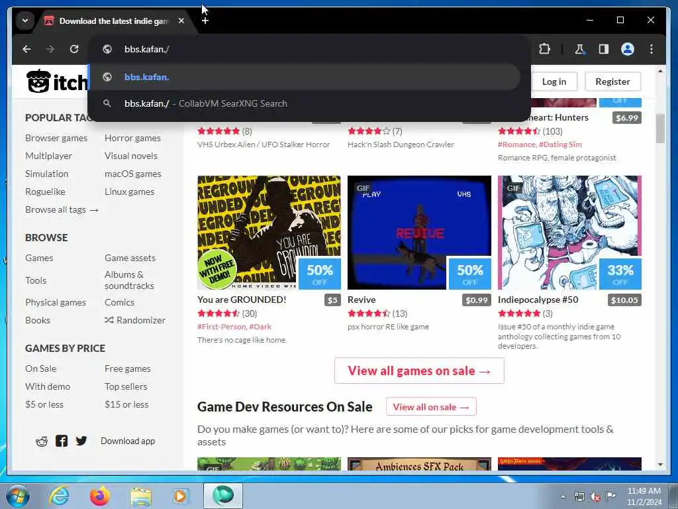The height and width of the screenshot is (509, 678).
Task: Expand the tab search dropdown arrow
Action: pos(25,21)
